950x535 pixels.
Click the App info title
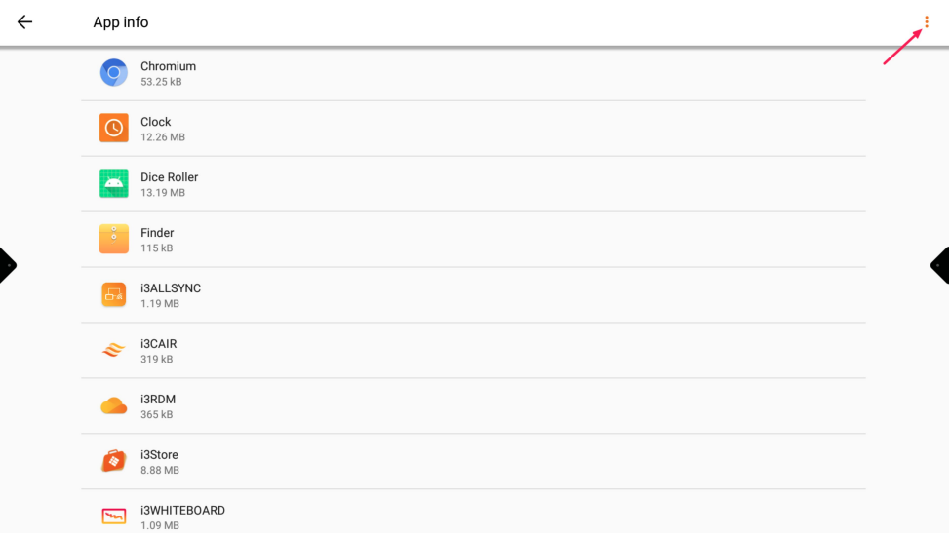click(x=121, y=22)
